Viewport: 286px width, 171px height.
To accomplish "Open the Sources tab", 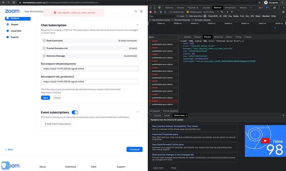I will pos(206,7).
